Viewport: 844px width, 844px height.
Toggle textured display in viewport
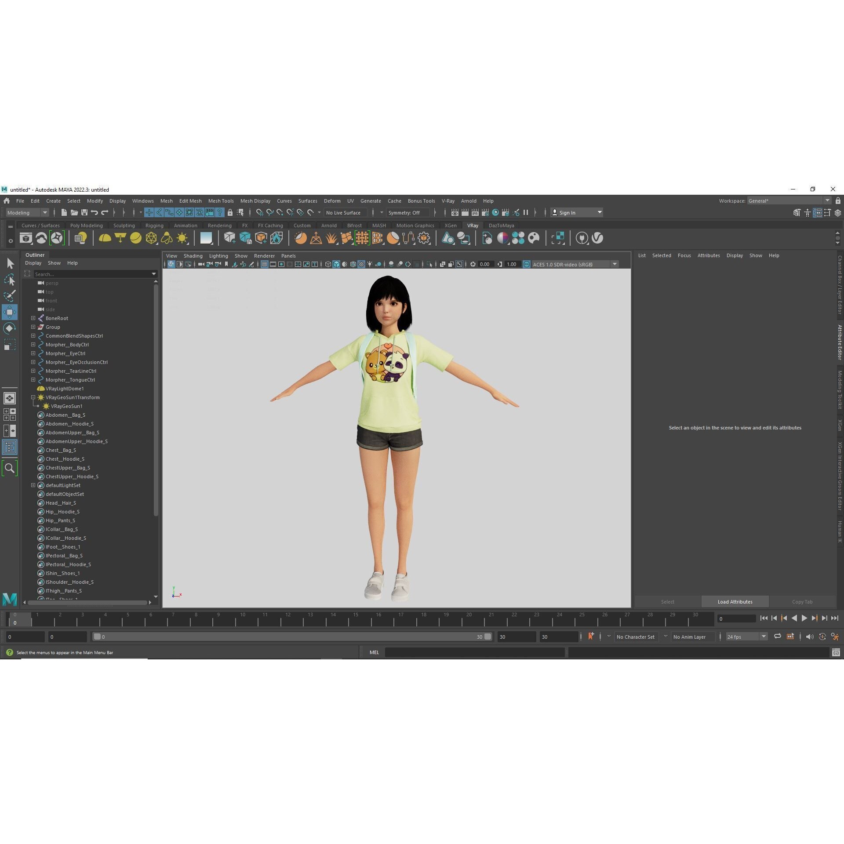pyautogui.click(x=361, y=264)
